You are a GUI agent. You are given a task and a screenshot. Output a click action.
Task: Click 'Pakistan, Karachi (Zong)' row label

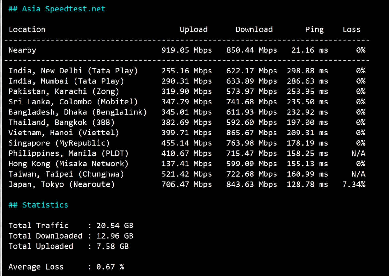pyautogui.click(x=64, y=92)
